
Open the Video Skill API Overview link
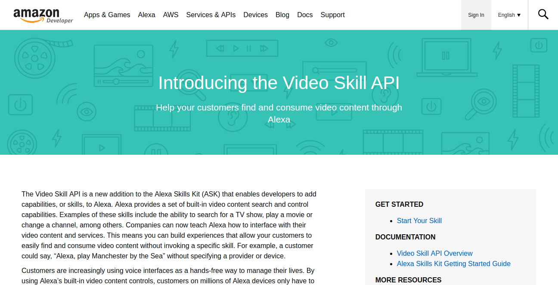click(x=434, y=253)
